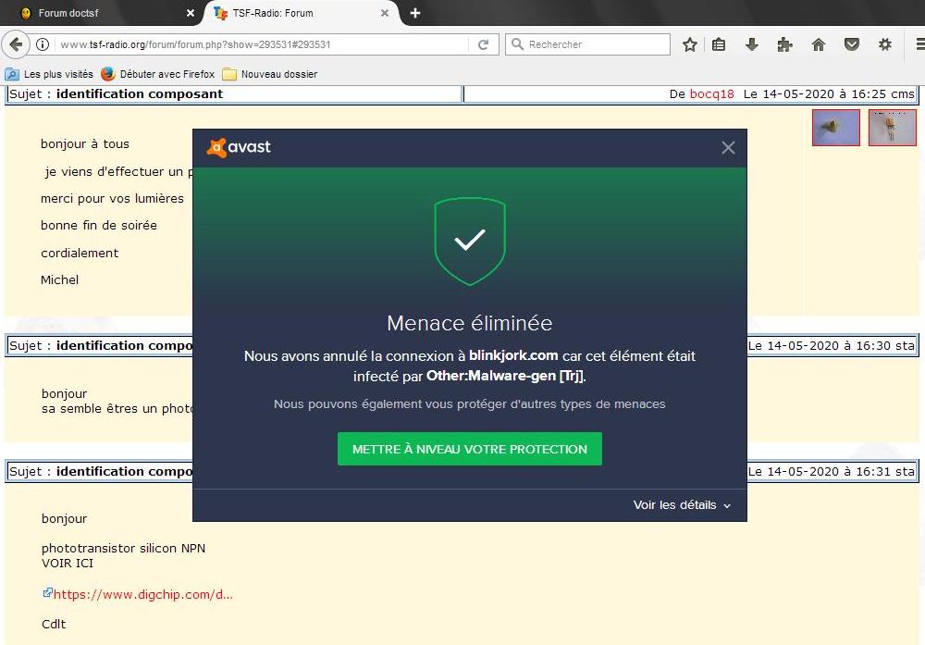Click 'Mettre à niveau votre protection' button
Image resolution: width=925 pixels, height=645 pixels.
[469, 449]
